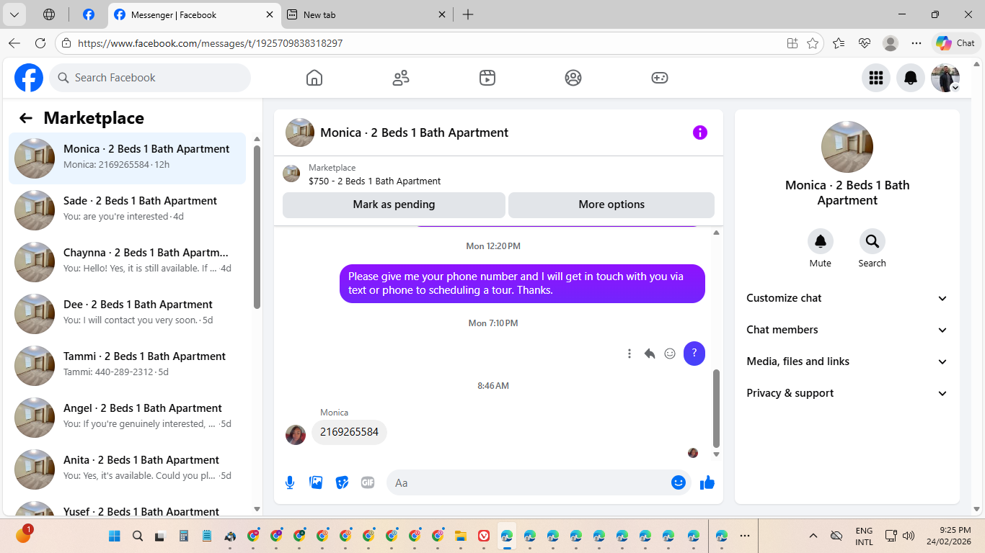Viewport: 985px width, 553px height.
Task: Click the Facebook logo
Action: pos(29,78)
